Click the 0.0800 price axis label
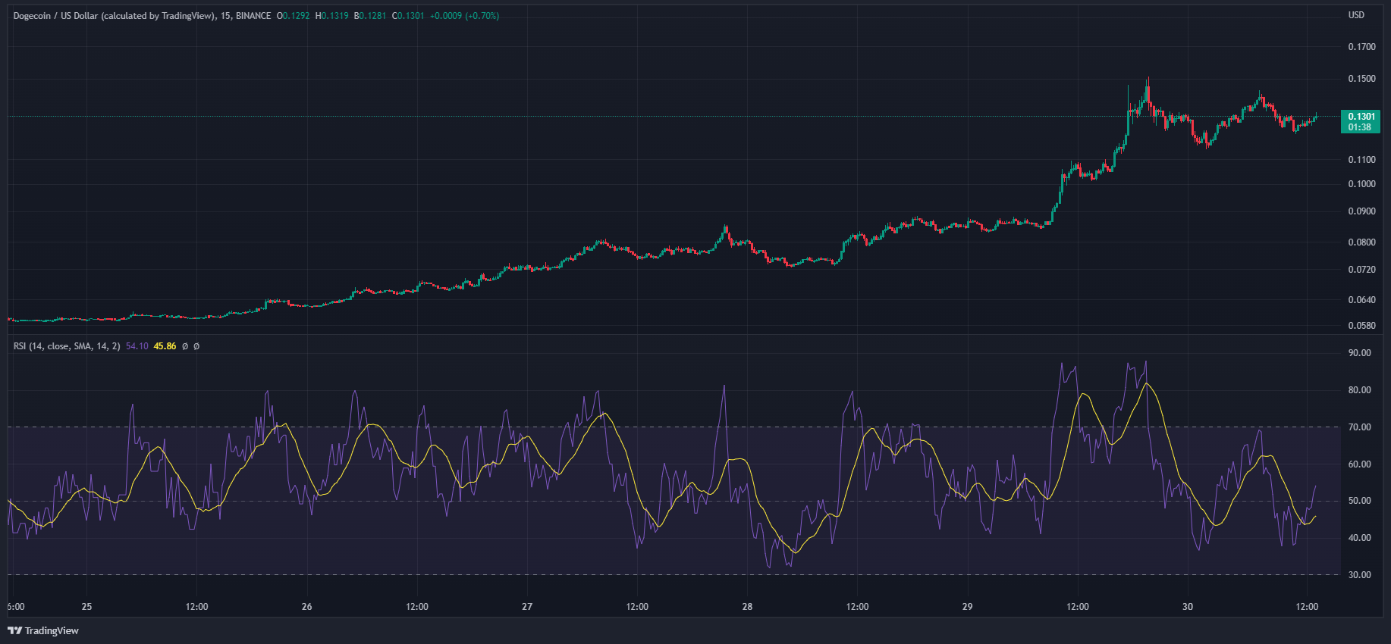1391x644 pixels. pos(1361,242)
